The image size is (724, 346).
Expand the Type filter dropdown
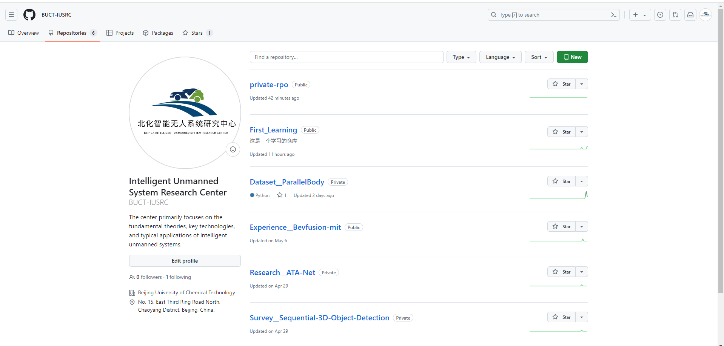click(x=461, y=57)
